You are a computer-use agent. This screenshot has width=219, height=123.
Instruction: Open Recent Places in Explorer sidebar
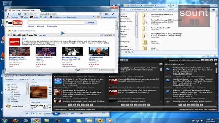pyautogui.click(x=126, y=22)
